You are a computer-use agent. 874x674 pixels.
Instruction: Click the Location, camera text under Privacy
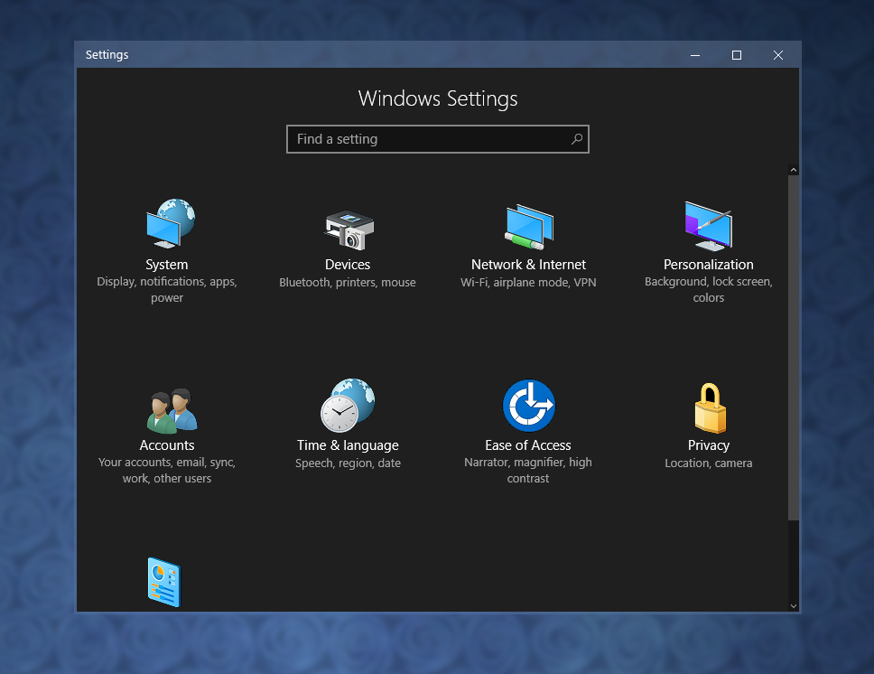pyautogui.click(x=709, y=463)
